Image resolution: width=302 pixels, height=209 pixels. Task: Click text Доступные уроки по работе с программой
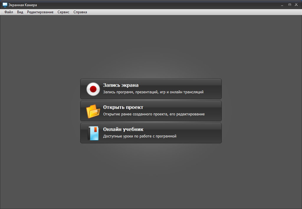point(140,136)
